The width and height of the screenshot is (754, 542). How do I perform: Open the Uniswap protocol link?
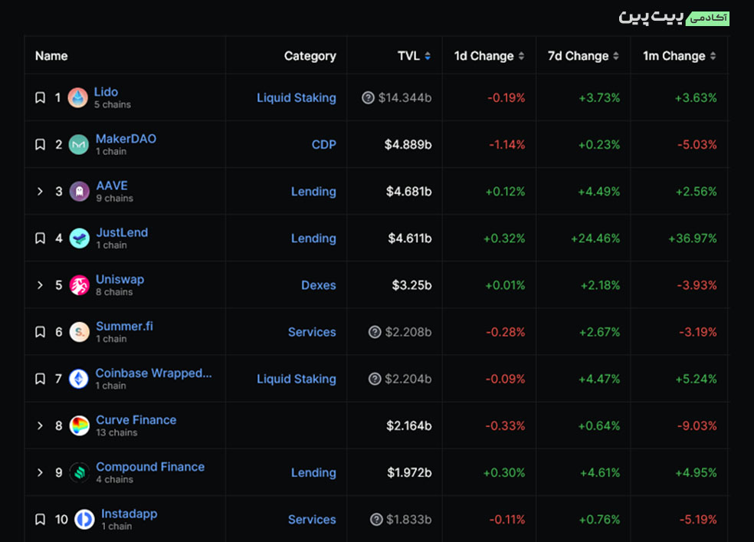120,279
